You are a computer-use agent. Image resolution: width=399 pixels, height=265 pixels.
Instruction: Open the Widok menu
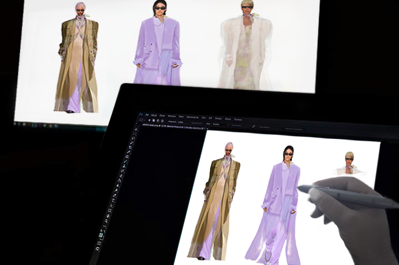[218, 118]
